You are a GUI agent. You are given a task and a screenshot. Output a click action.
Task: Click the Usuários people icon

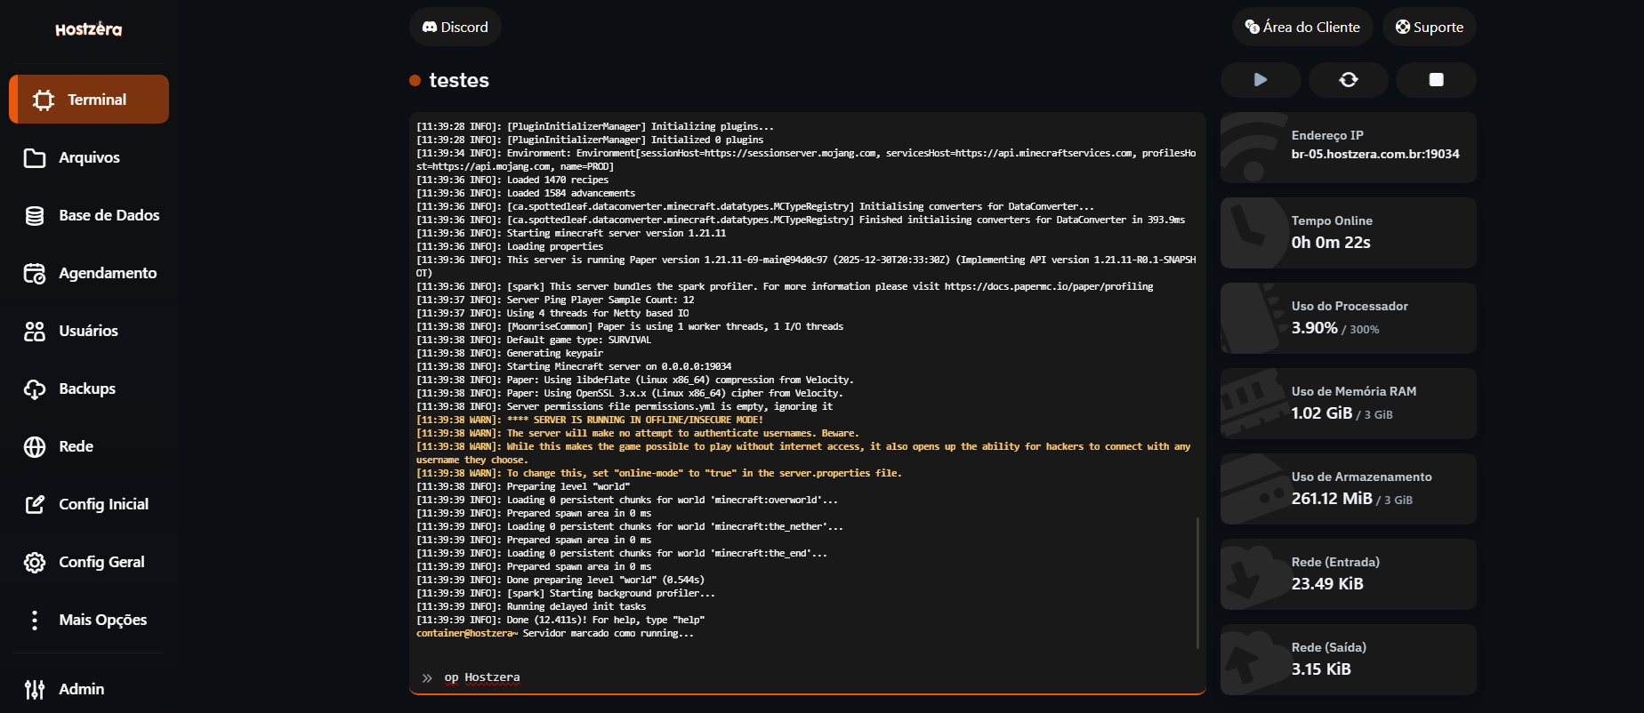point(35,331)
